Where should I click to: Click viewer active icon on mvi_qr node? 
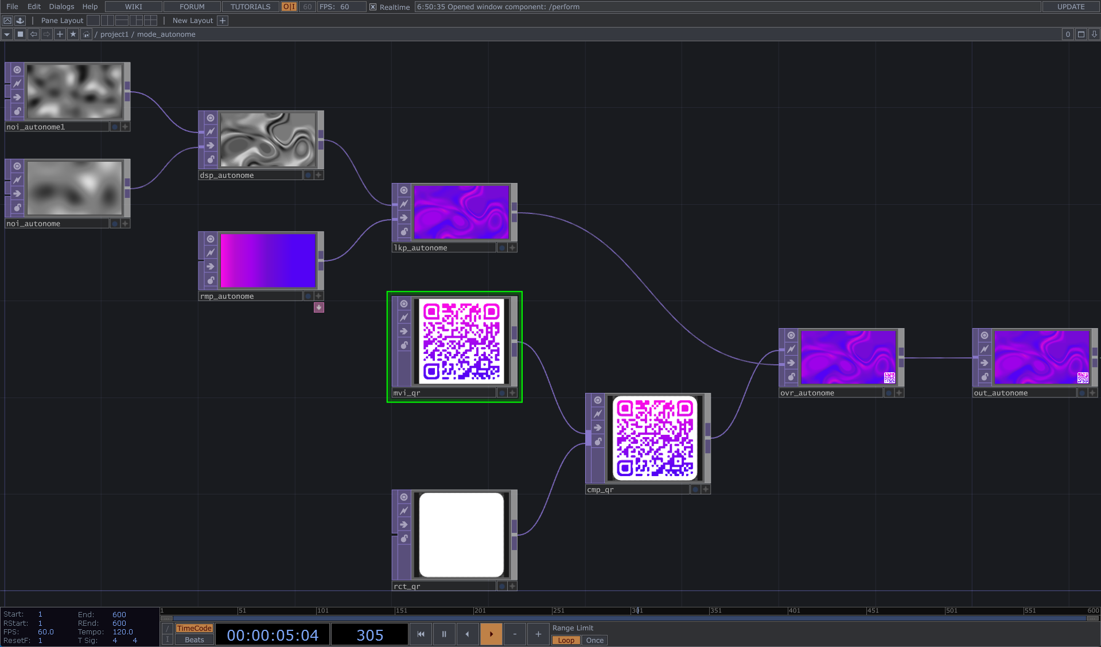(x=404, y=304)
